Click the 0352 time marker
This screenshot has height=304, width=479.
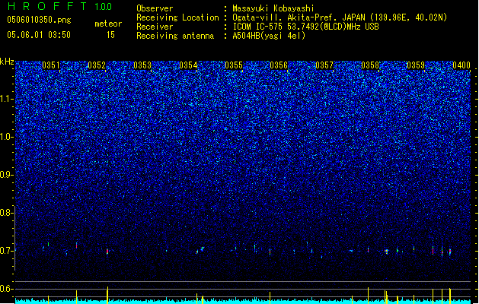(x=97, y=65)
